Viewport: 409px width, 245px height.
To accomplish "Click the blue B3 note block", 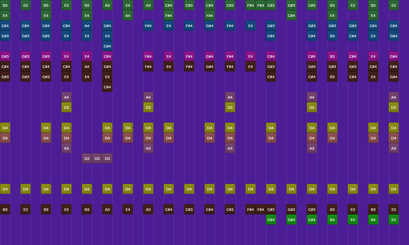I will [x=332, y=36].
